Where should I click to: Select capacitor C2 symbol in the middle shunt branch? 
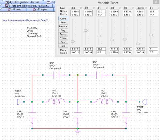click(x=78, y=115)
